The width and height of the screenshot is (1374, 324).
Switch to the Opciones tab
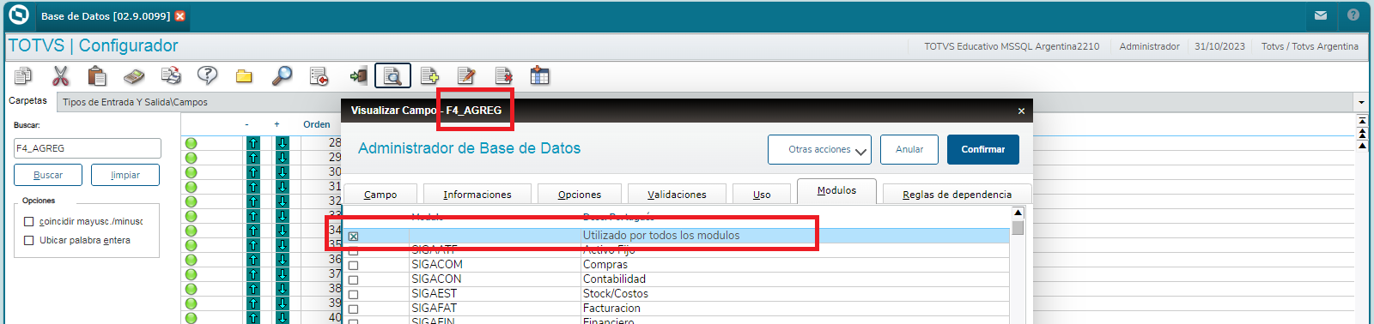point(580,195)
